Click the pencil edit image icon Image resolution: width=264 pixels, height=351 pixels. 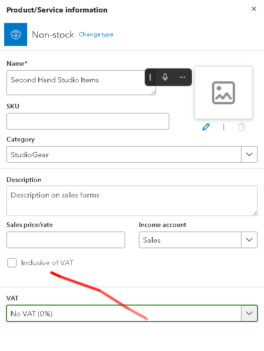pyautogui.click(x=206, y=127)
